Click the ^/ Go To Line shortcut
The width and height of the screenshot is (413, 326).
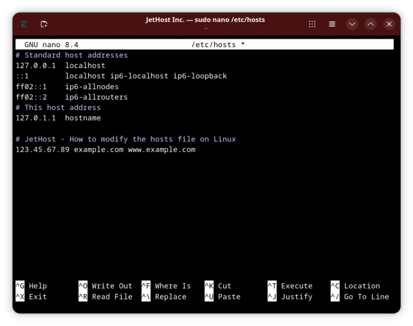360,297
